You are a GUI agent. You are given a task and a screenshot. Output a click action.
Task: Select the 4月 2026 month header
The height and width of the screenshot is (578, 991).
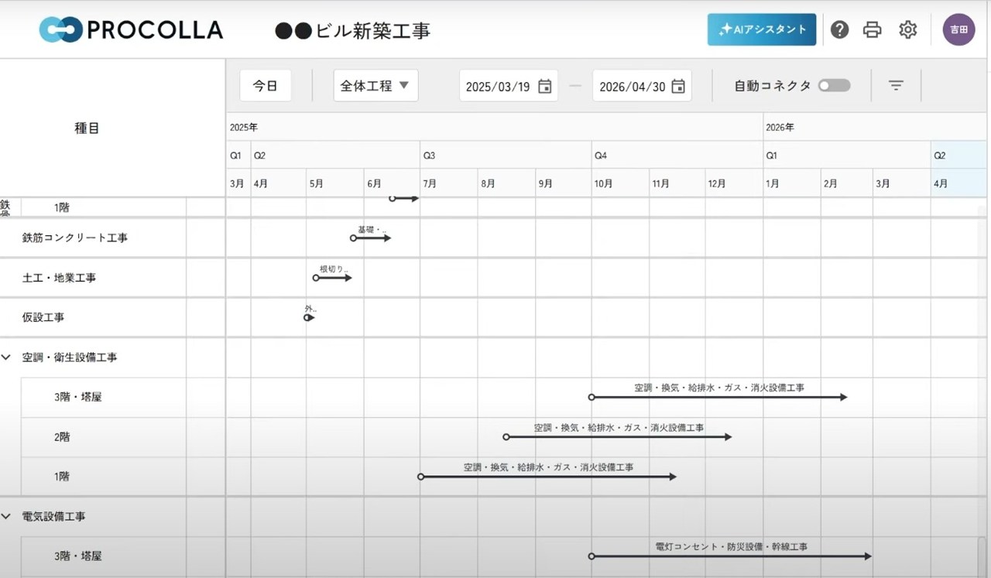[941, 184]
